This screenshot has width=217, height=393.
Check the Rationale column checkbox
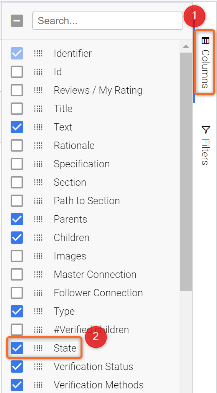(17, 145)
